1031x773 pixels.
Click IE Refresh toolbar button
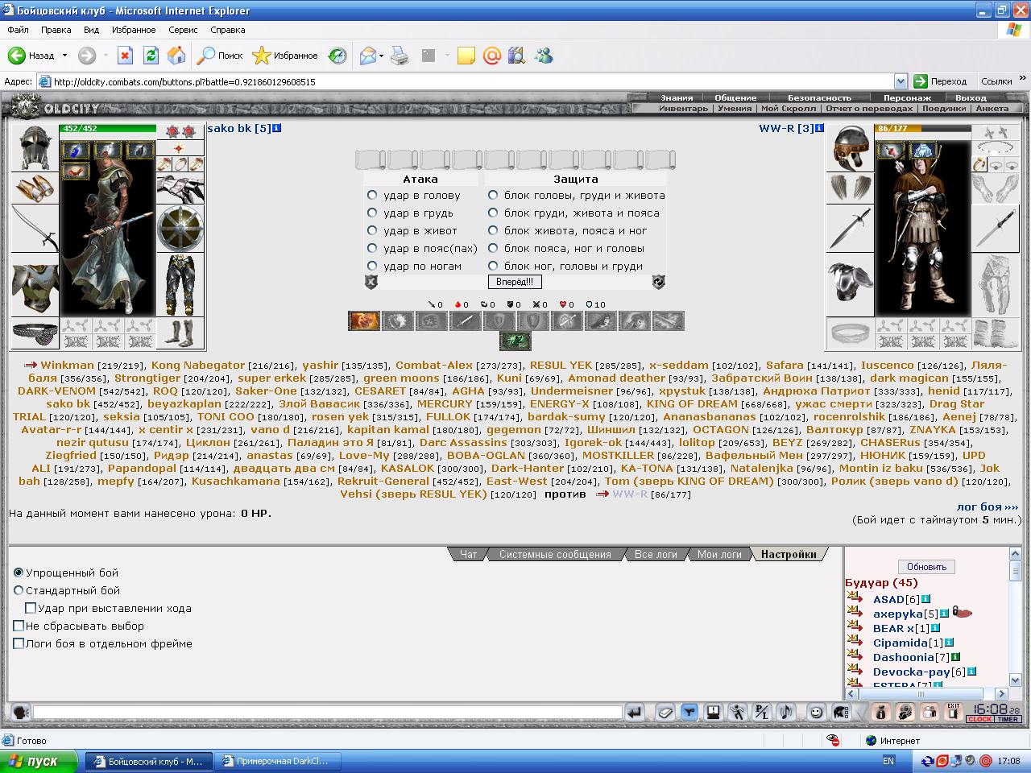coord(151,56)
